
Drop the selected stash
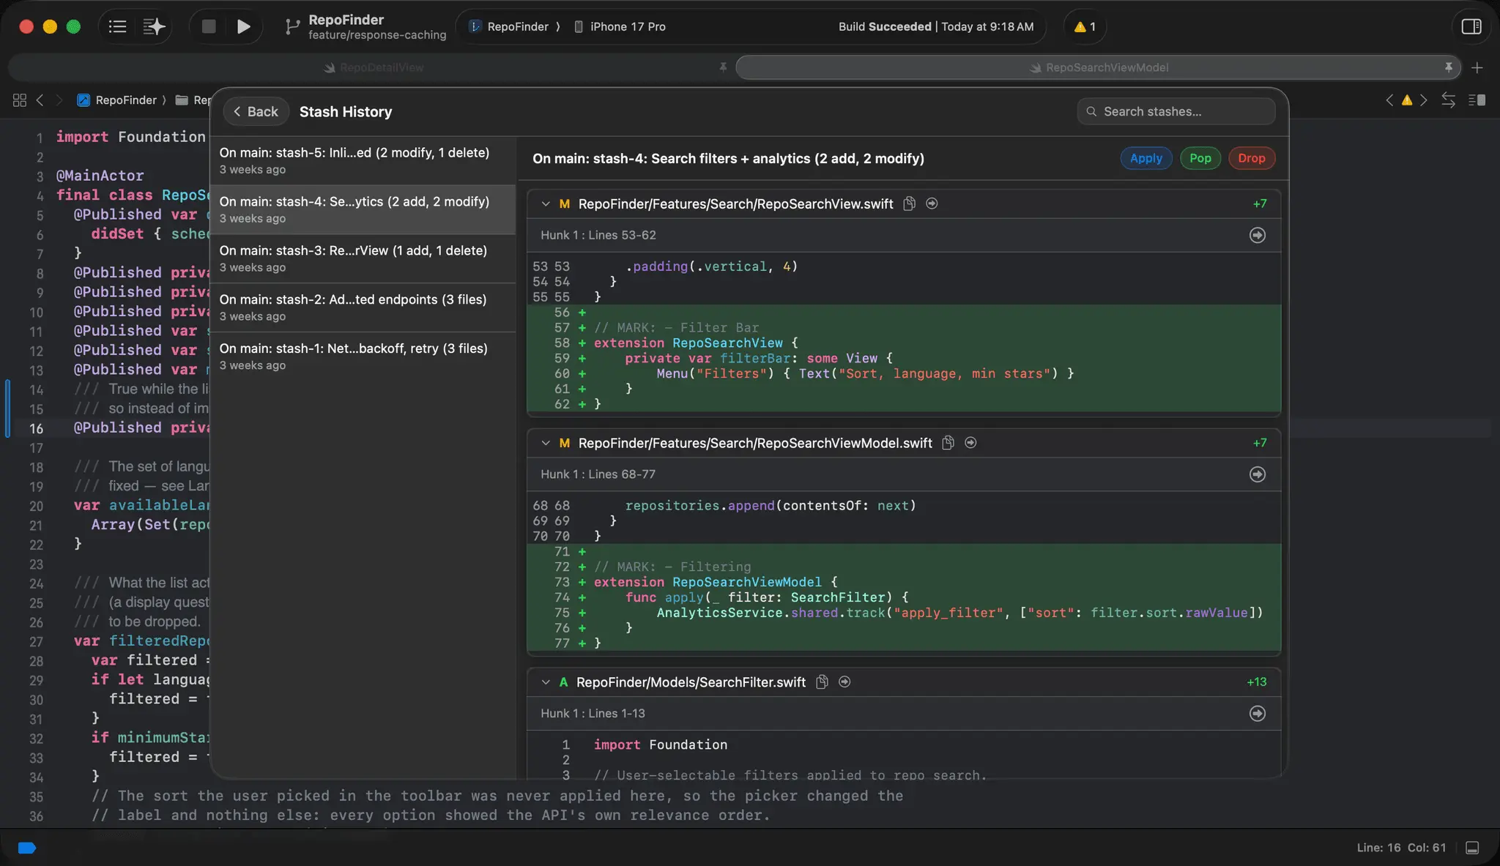1252,158
